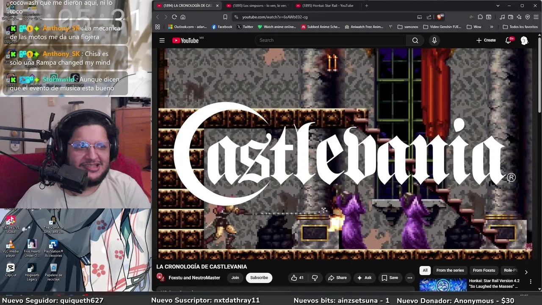Bookmark this page via address bar icon

[225, 17]
